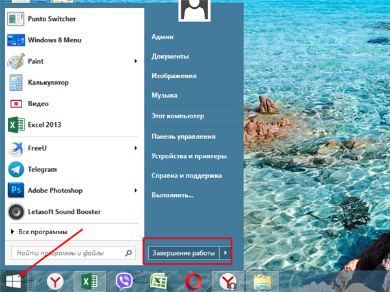Open Punto Switcher icon in Start menu

pos(16,19)
